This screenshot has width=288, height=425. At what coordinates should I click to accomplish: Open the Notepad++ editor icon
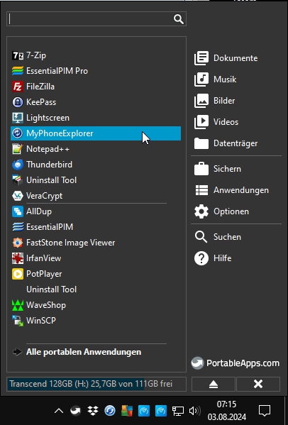point(18,149)
